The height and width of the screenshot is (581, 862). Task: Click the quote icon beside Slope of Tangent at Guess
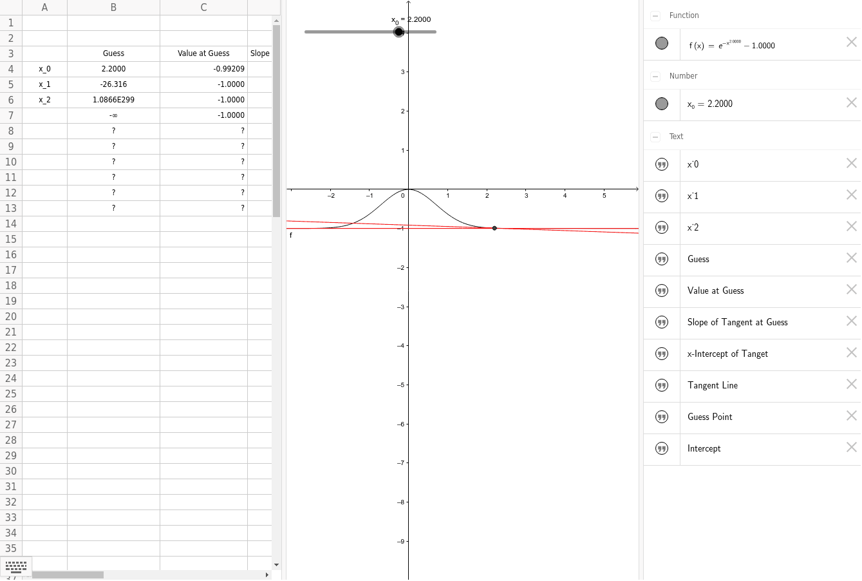point(661,322)
